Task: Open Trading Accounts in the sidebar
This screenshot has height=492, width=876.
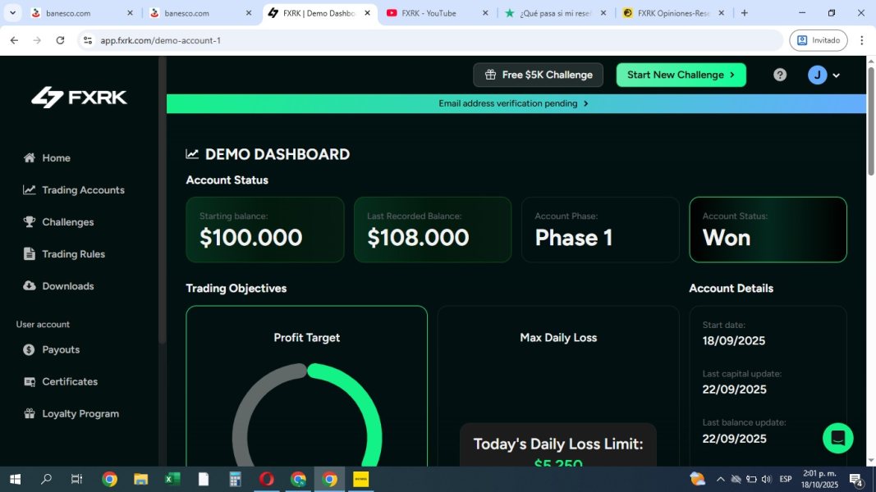Action: tap(74, 190)
